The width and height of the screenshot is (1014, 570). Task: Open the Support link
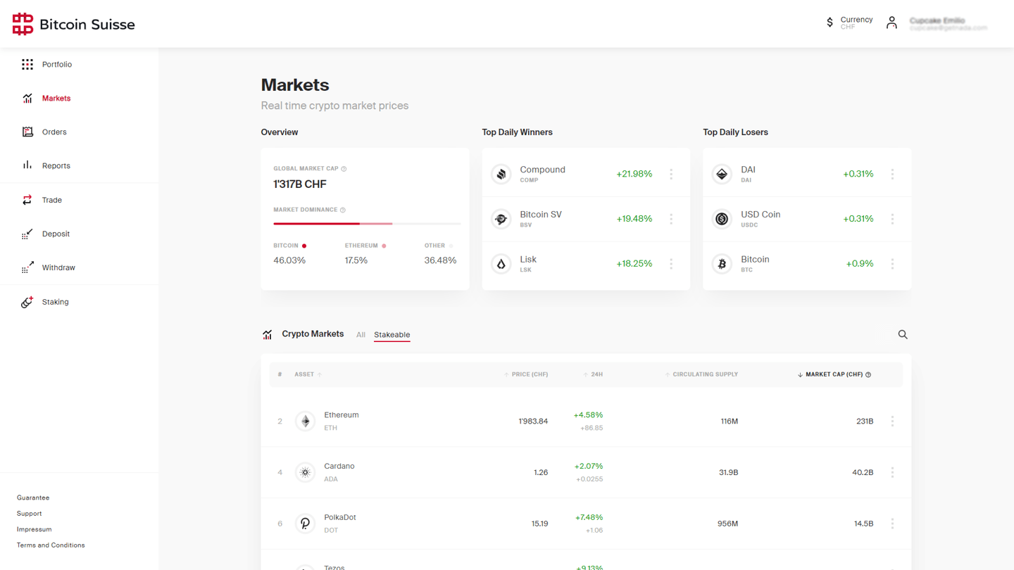click(29, 514)
